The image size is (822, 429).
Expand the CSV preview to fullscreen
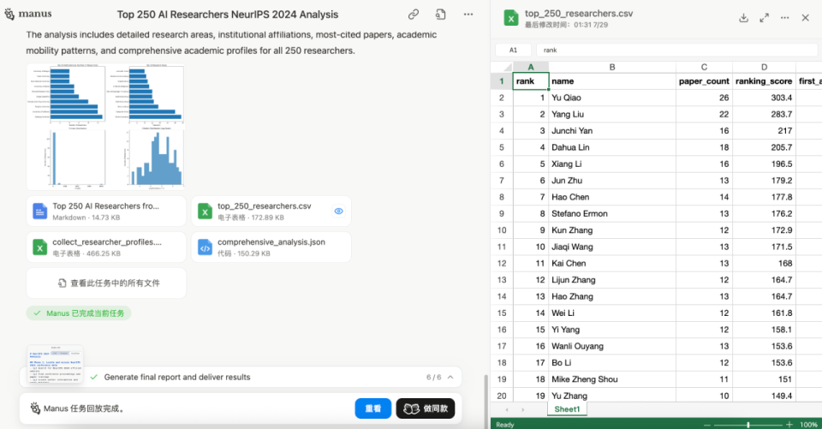click(765, 18)
